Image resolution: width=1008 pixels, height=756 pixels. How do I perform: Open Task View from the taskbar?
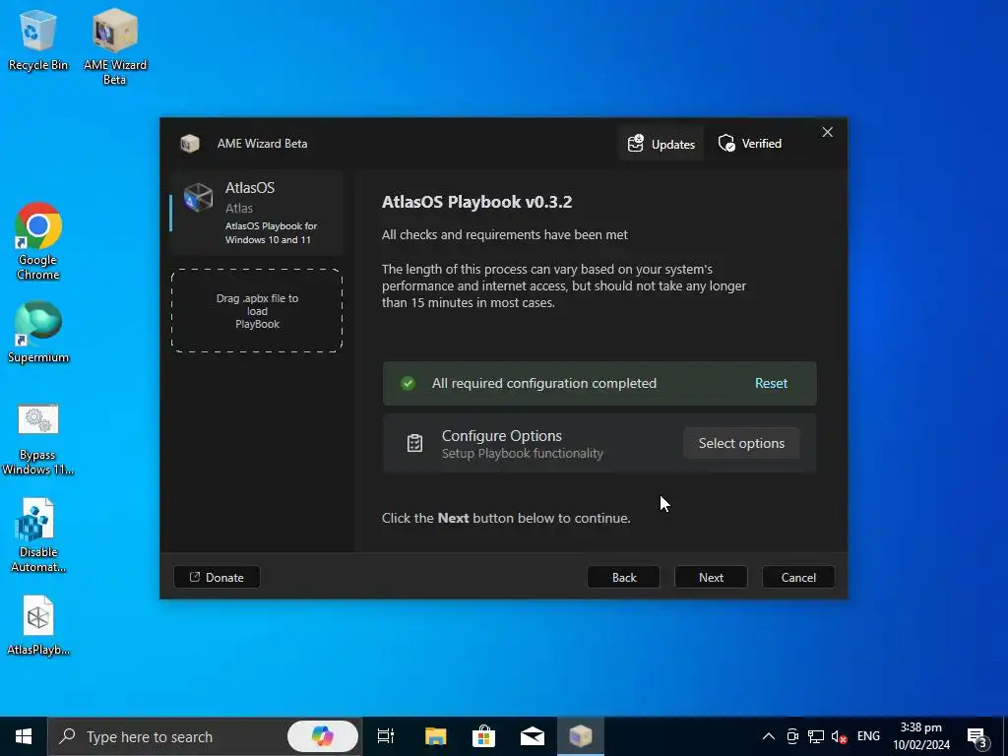pyautogui.click(x=386, y=736)
